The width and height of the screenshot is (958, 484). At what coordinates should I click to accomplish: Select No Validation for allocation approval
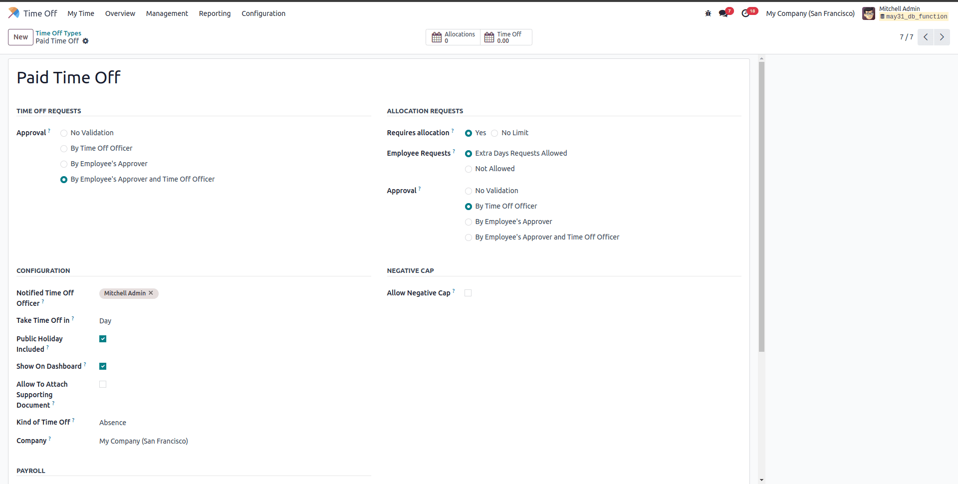click(469, 191)
